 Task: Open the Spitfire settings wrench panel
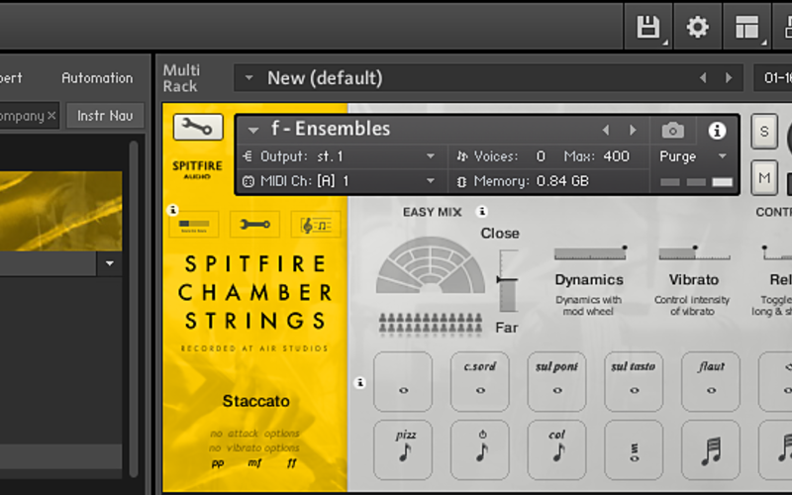click(254, 225)
